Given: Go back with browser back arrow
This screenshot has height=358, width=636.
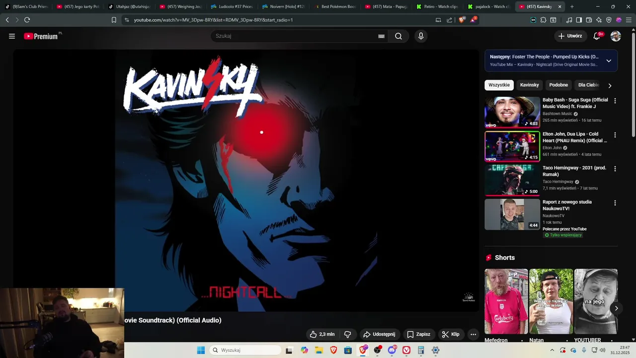Looking at the screenshot, I should click(7, 20).
